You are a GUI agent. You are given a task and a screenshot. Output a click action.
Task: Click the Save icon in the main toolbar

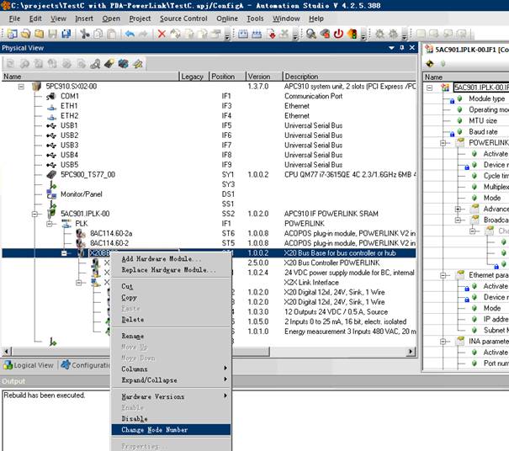click(52, 34)
